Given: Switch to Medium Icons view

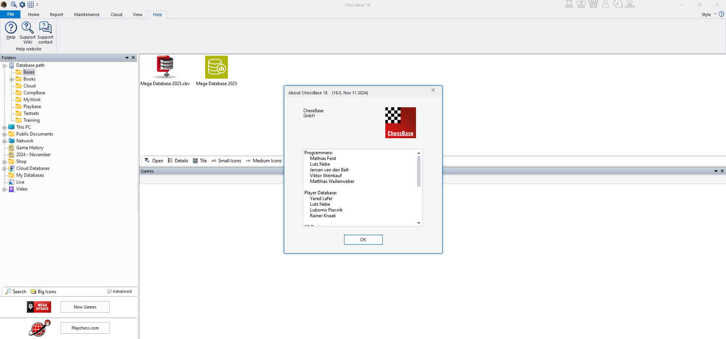Looking at the screenshot, I should [264, 161].
